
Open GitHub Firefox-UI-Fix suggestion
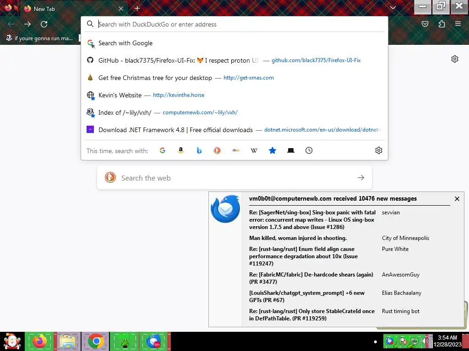coord(234,60)
